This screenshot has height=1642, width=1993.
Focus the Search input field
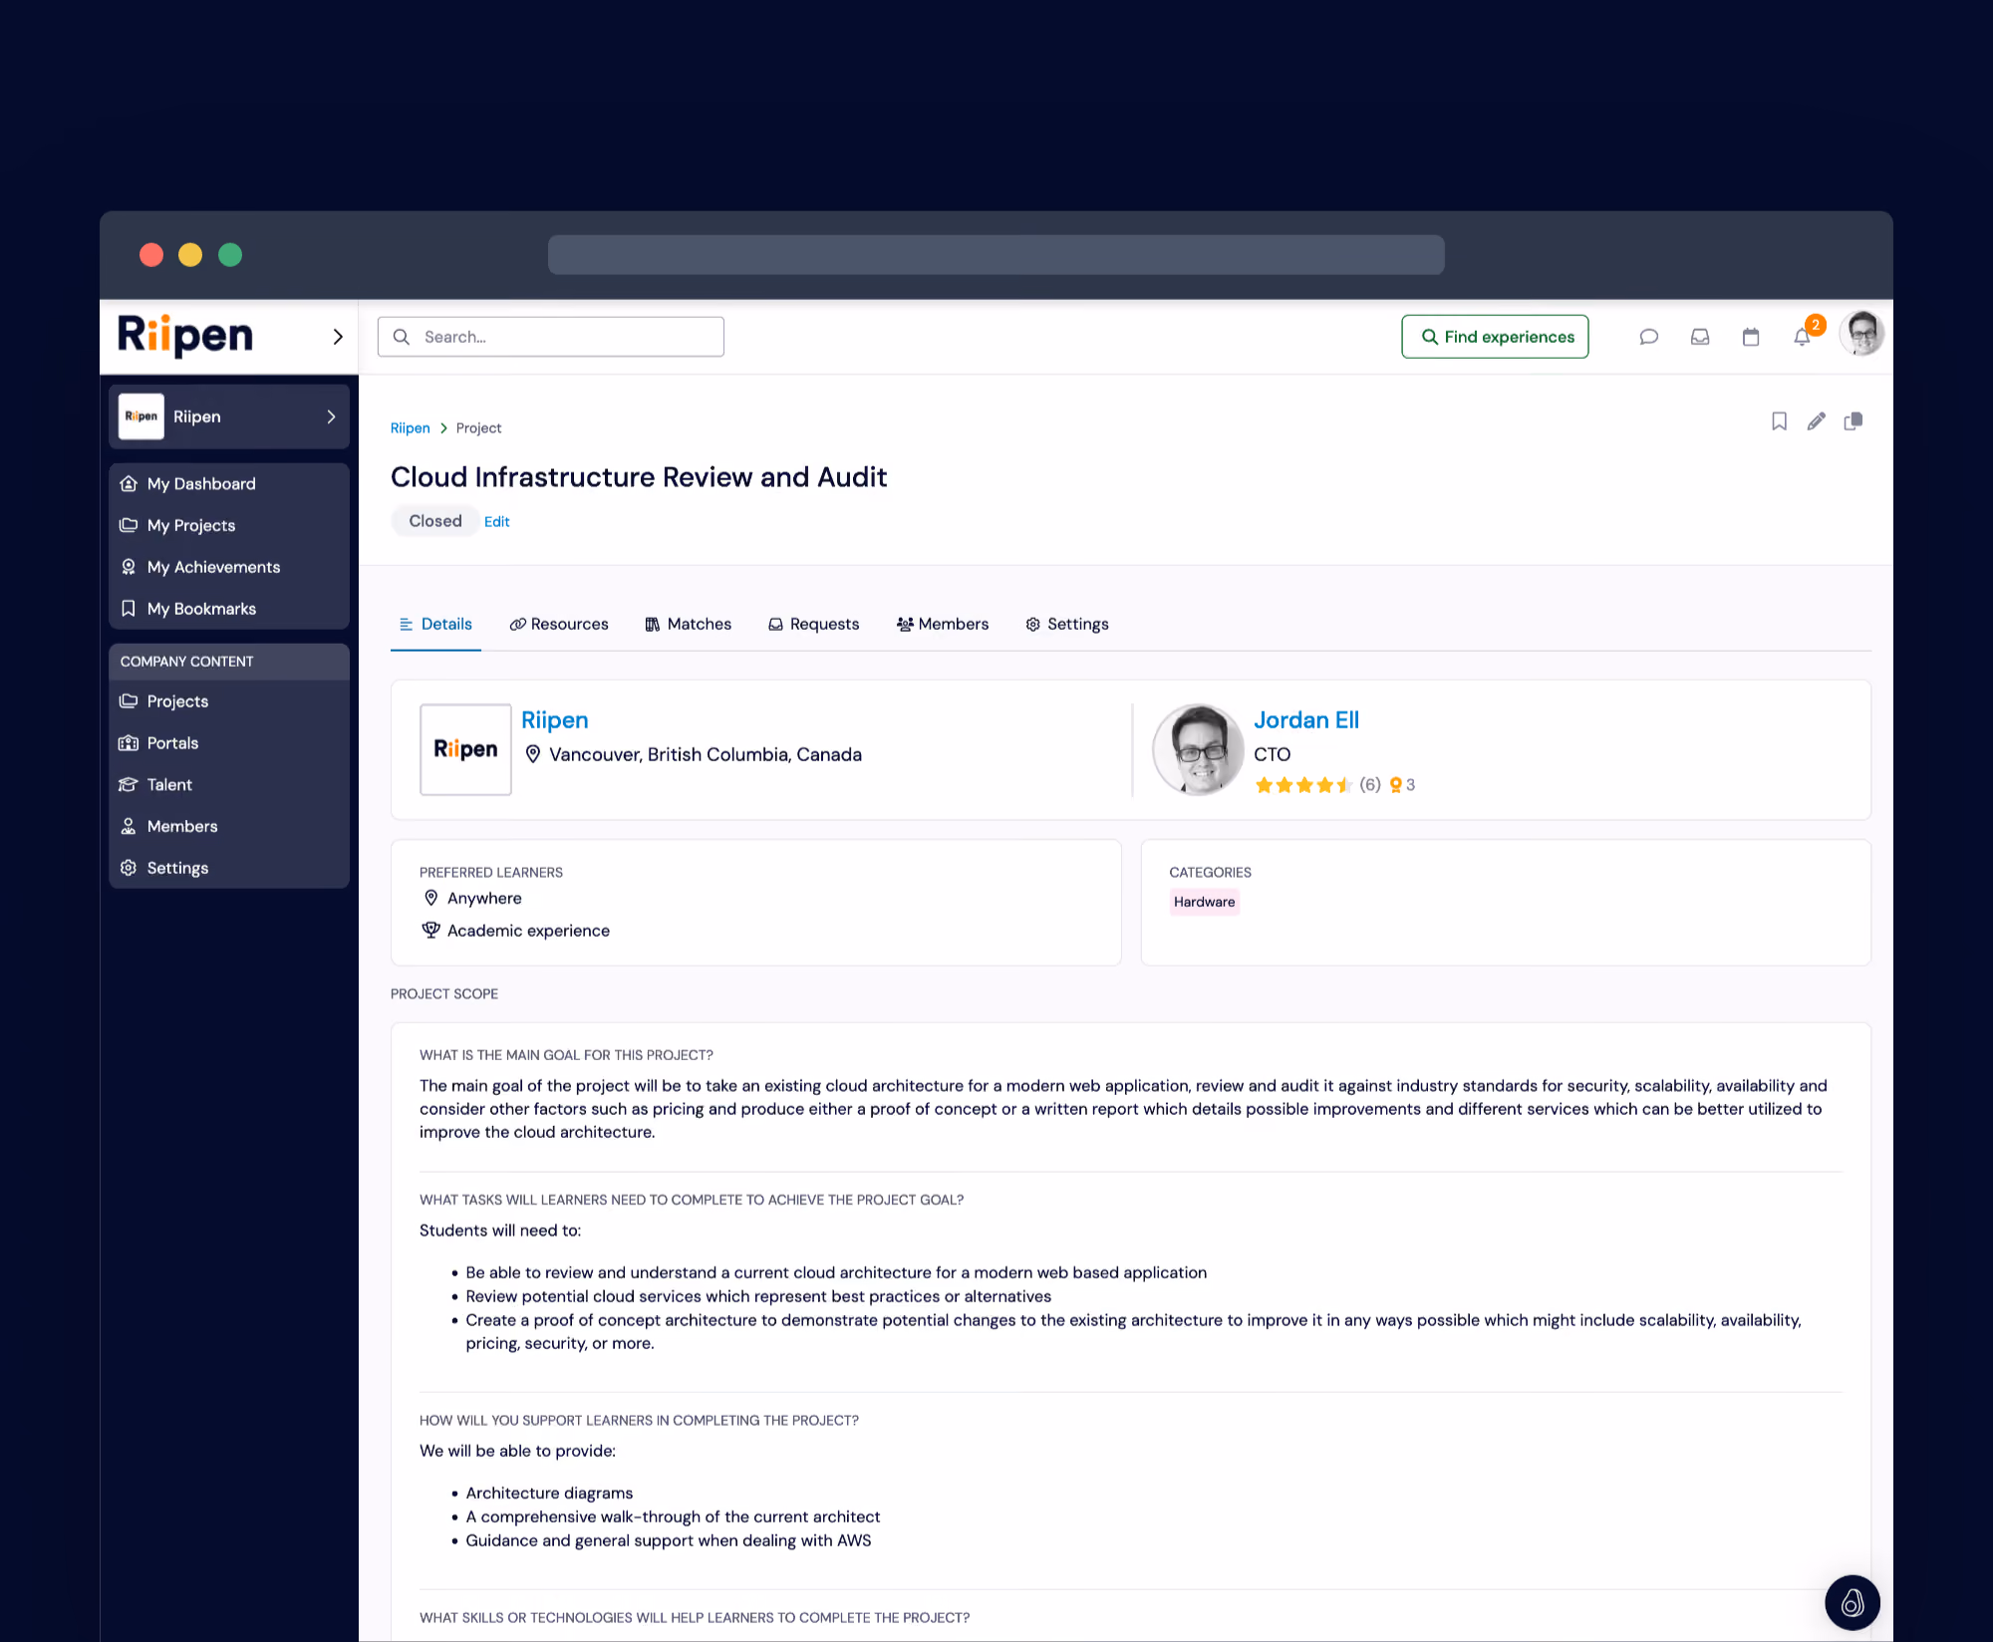tap(551, 337)
